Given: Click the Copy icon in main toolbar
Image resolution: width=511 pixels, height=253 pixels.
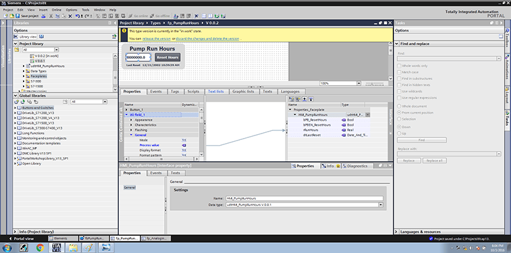Looking at the screenshot, I should [x=57, y=15].
